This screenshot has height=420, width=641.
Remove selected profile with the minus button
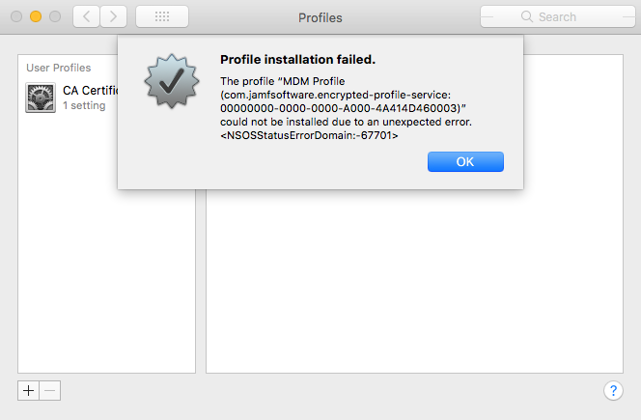[x=50, y=391]
